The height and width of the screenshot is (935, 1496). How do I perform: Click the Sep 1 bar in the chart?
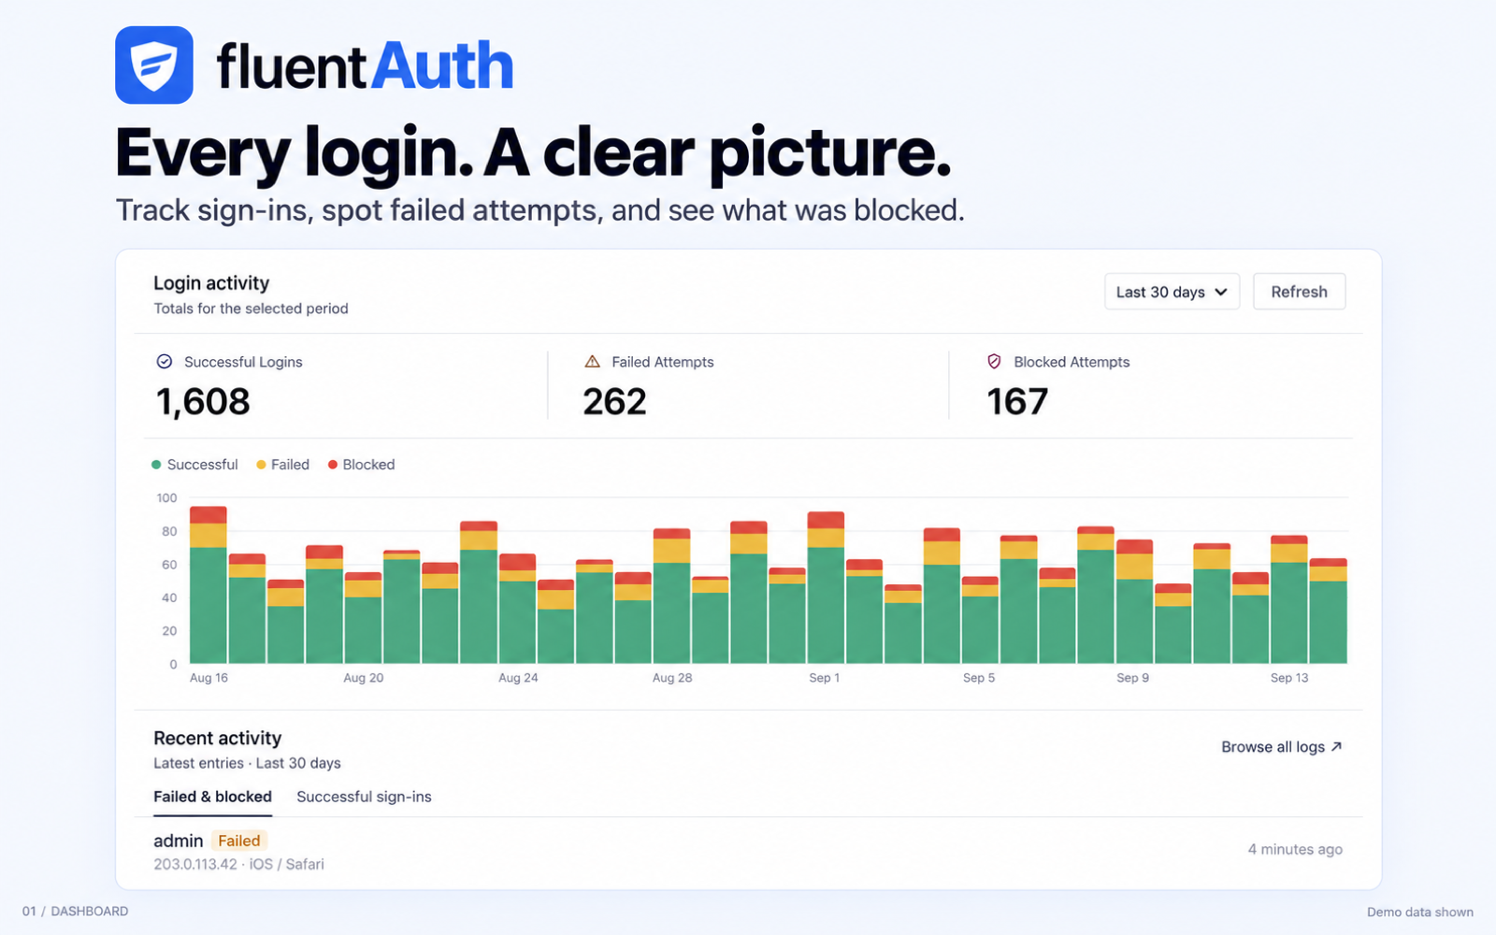(826, 588)
